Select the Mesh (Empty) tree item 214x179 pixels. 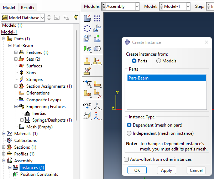39,127
